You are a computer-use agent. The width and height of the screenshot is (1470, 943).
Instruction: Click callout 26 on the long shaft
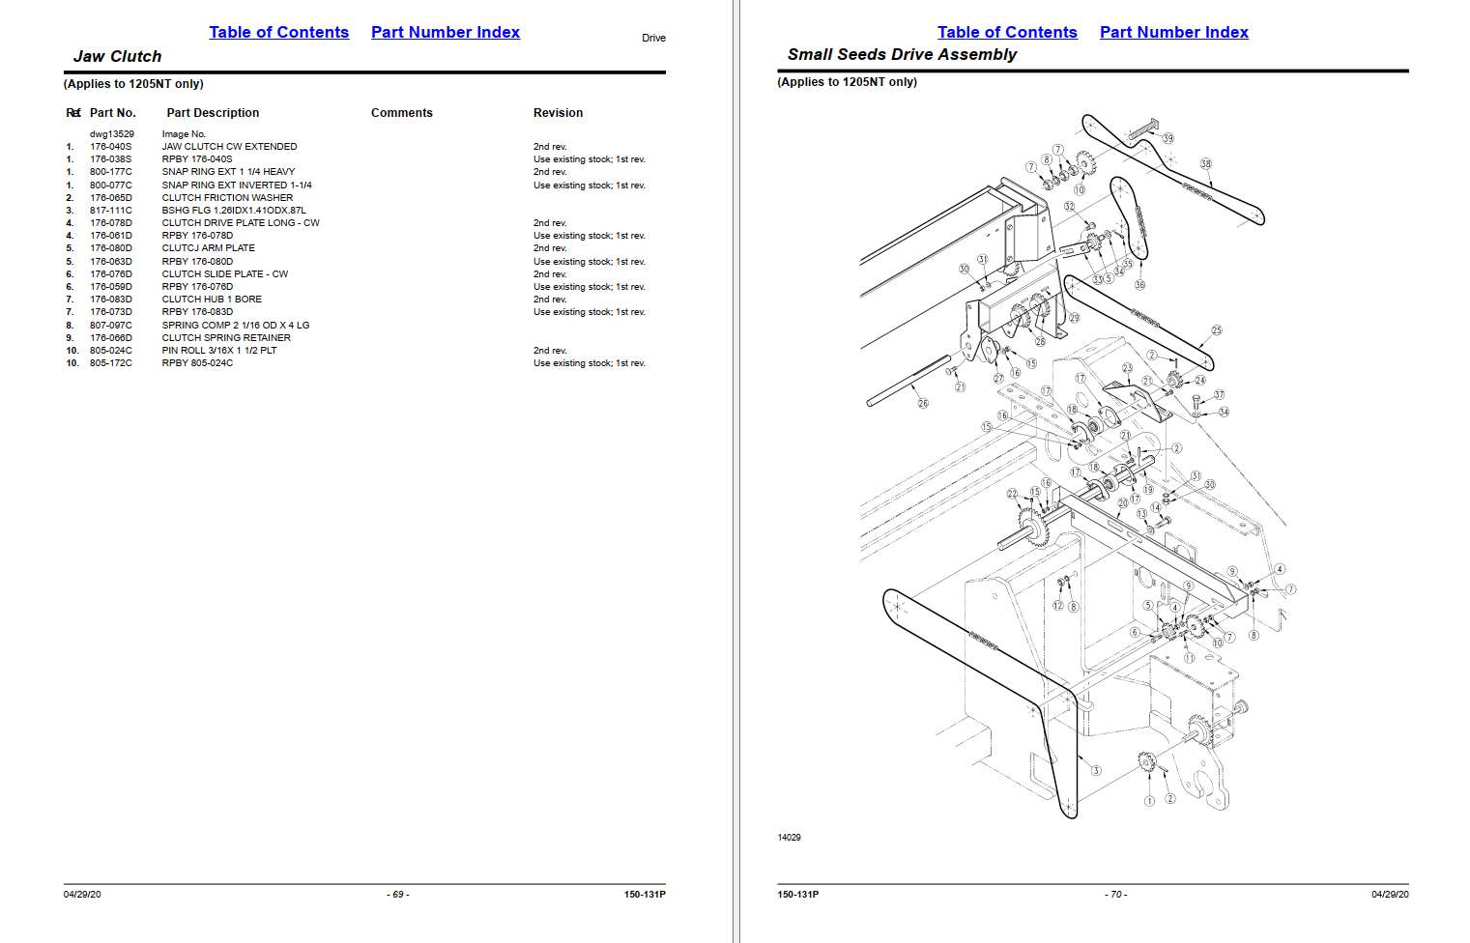tap(923, 403)
